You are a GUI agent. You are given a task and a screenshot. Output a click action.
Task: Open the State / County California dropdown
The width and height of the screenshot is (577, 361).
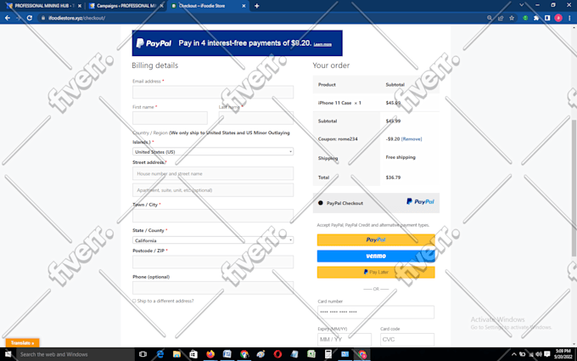tap(213, 240)
